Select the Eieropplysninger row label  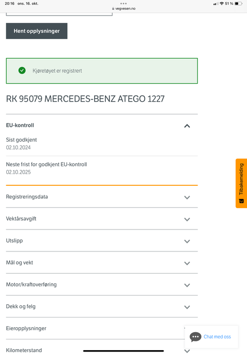point(26,328)
